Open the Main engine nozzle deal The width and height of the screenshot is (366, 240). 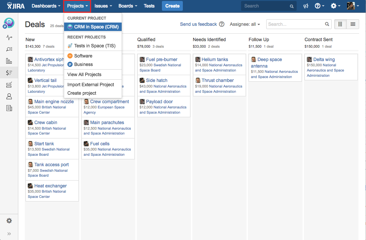(x=54, y=102)
